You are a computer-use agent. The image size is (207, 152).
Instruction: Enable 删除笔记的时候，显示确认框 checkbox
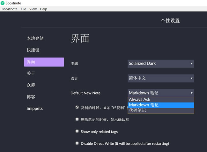coord(77,119)
